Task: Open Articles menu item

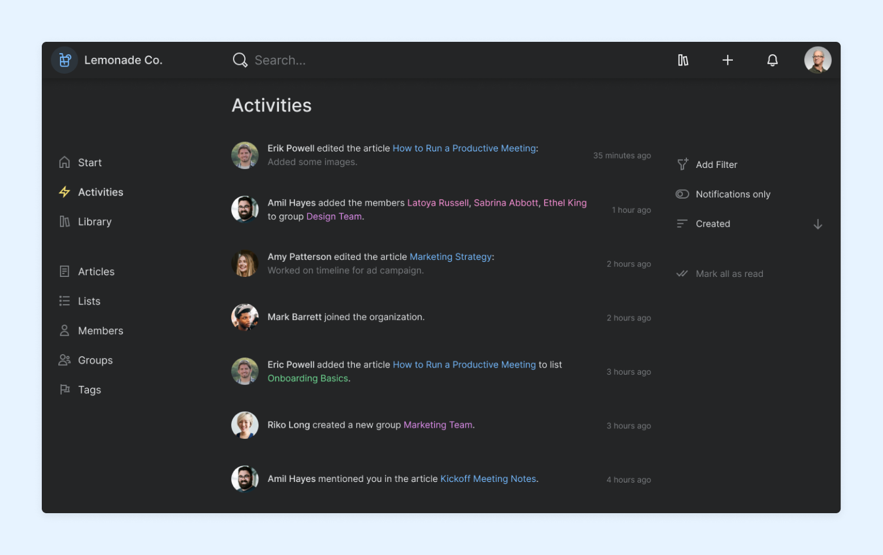Action: pos(97,272)
